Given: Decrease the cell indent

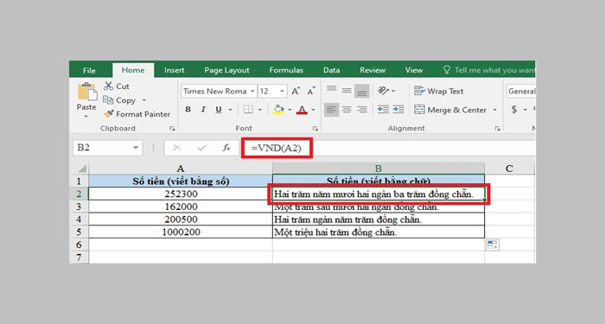Looking at the screenshot, I should click(383, 110).
